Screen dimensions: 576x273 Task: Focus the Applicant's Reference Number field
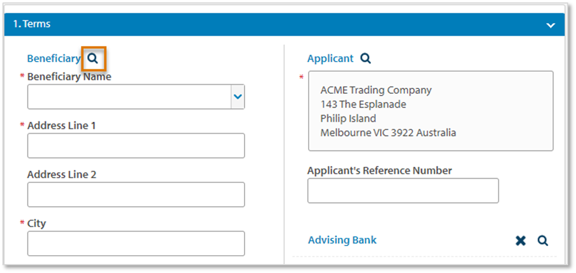click(403, 191)
